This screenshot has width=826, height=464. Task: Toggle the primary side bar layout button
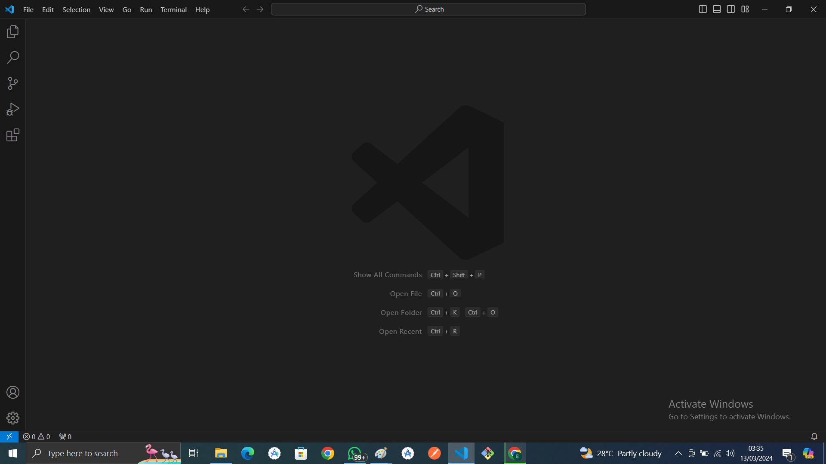coord(703,9)
